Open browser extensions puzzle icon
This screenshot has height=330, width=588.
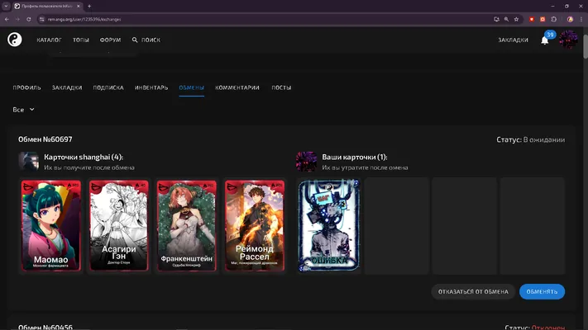point(554,19)
